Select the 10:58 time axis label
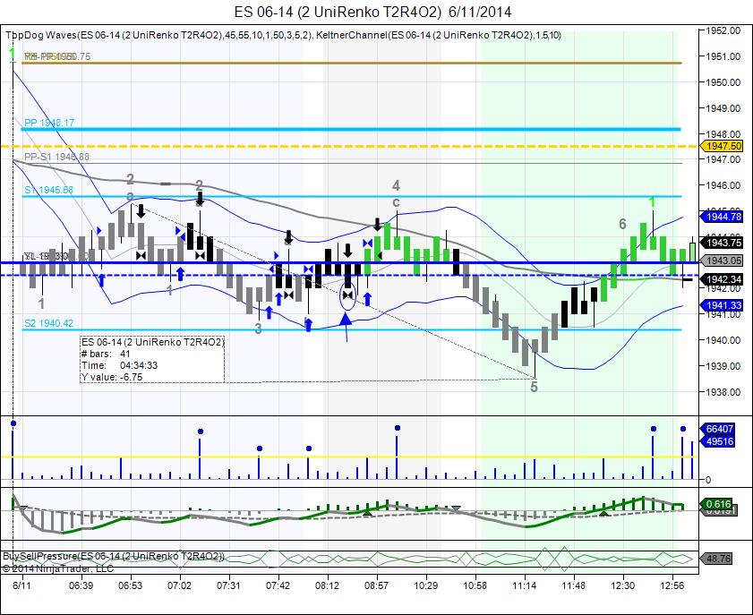The height and width of the screenshot is (615, 753). point(475,585)
